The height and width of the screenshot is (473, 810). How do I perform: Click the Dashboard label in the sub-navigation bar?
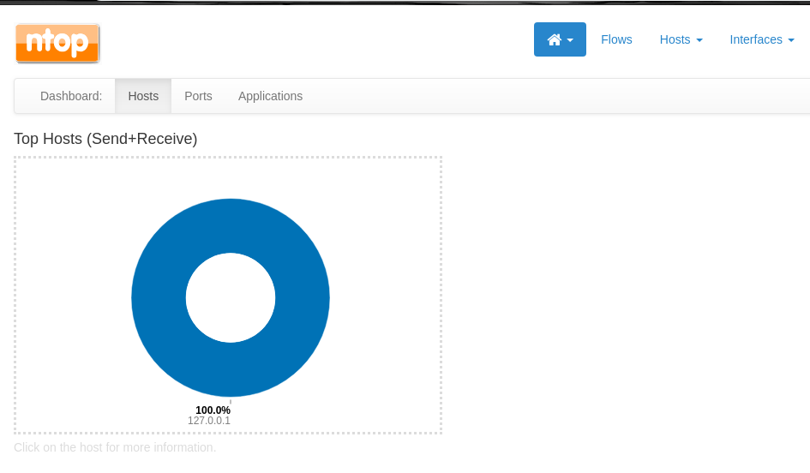(71, 96)
